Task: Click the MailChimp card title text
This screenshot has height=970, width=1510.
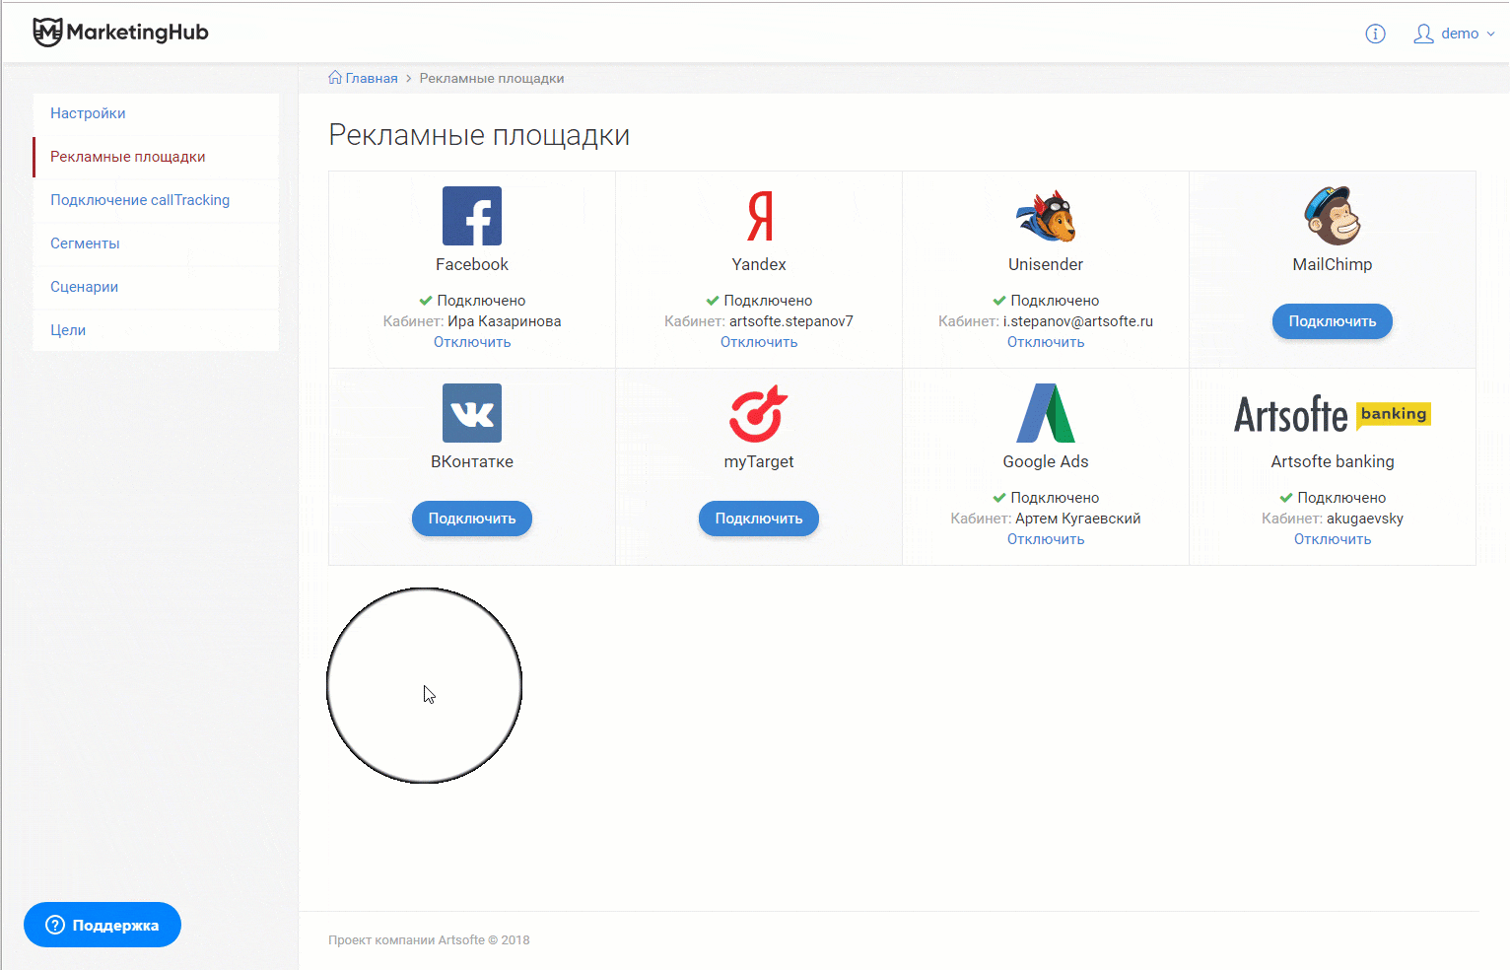Action: tap(1333, 264)
